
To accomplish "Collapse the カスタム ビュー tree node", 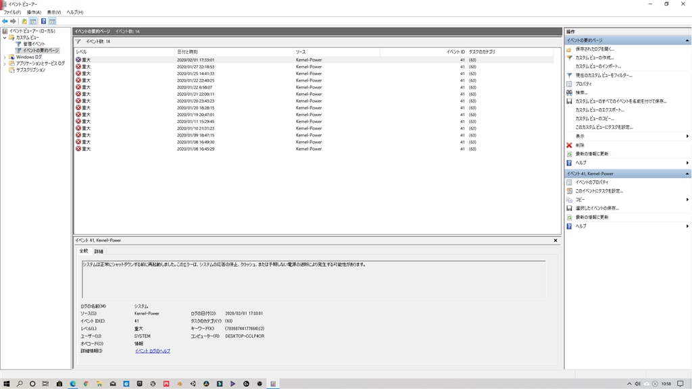I will click(5, 38).
